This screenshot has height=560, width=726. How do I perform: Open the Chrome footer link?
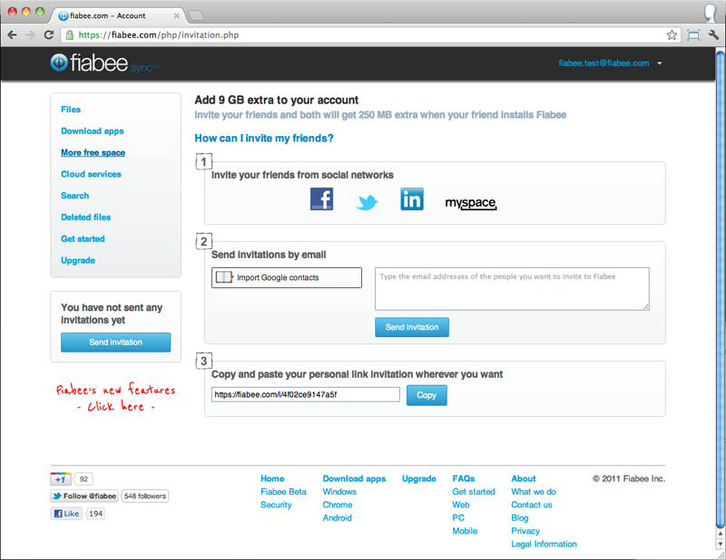338,505
